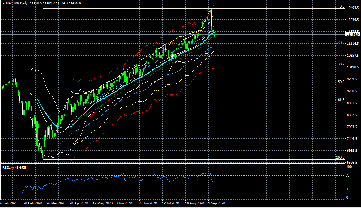The height and width of the screenshot is (208, 361).
Task: Click the 28 Feb 2020 date label
Action: point(33,203)
